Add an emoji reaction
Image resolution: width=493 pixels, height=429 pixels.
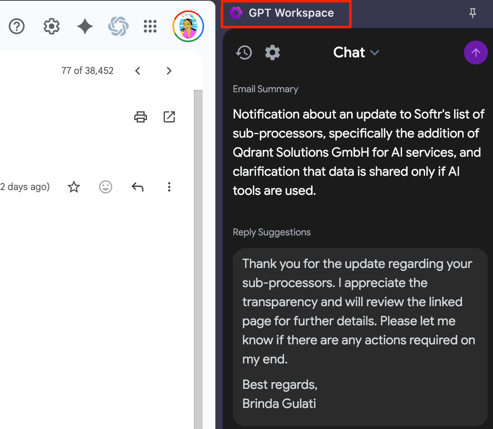(x=106, y=187)
